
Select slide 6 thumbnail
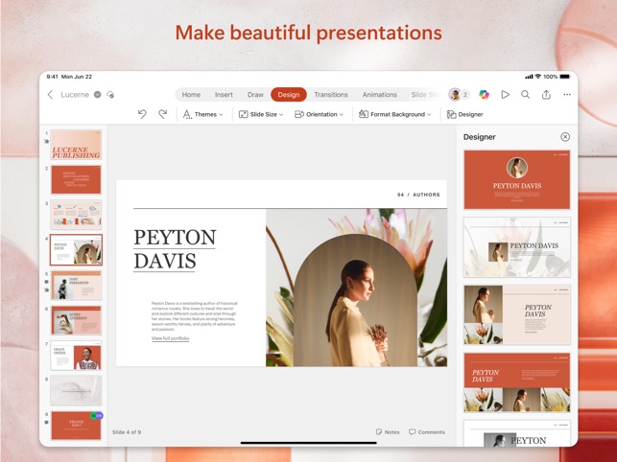coord(76,320)
